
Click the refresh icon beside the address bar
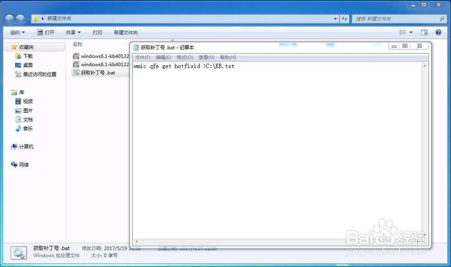344,18
